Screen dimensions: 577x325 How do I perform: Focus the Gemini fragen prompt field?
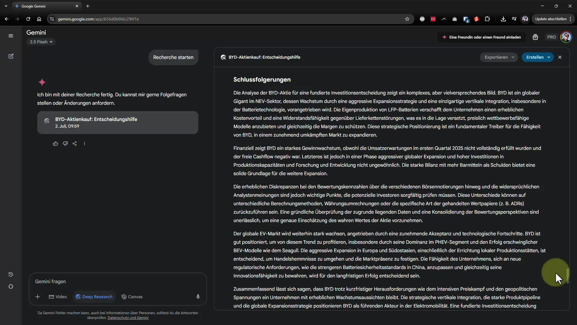[118, 282]
